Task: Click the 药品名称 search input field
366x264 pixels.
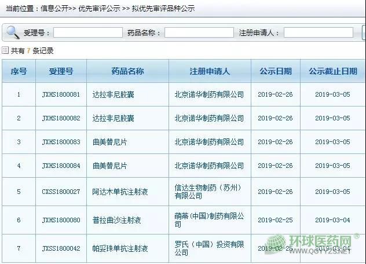Action: 199,33
